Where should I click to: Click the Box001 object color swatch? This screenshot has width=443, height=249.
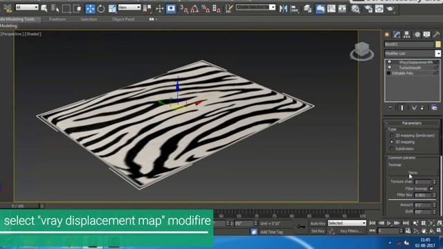[438, 44]
